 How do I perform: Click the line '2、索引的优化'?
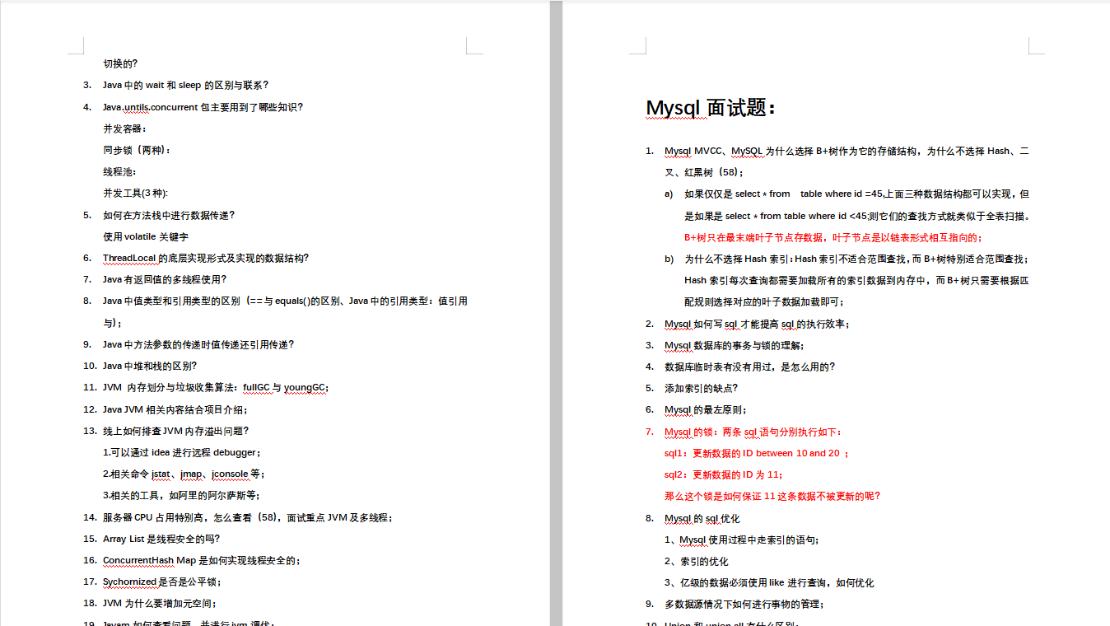coord(697,561)
